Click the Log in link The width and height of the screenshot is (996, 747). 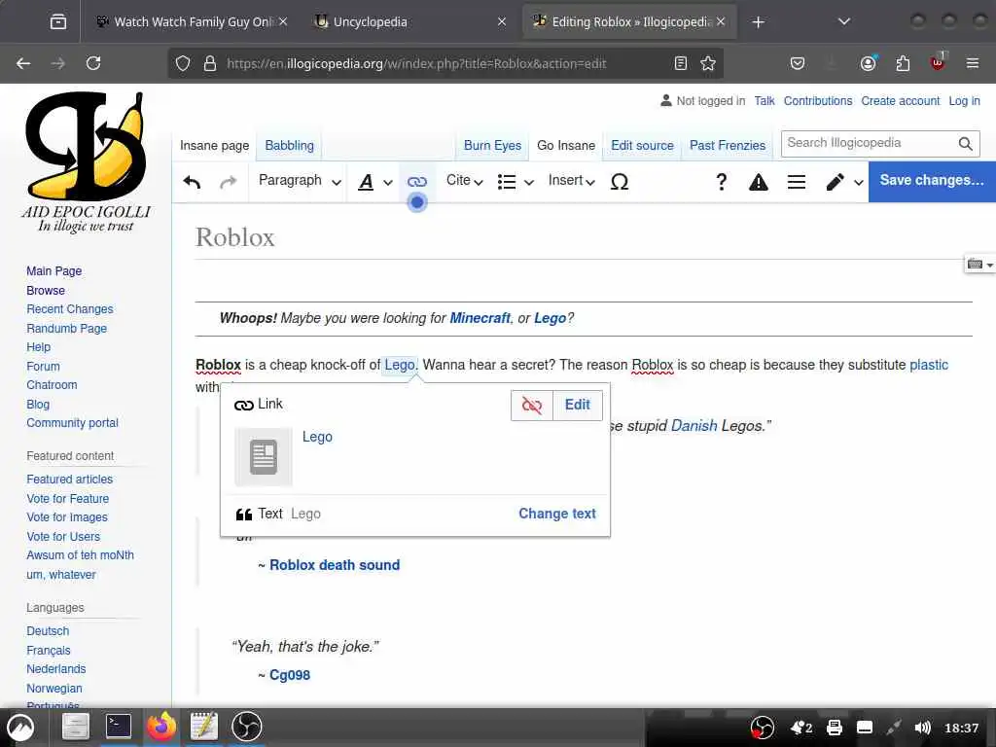tap(964, 101)
